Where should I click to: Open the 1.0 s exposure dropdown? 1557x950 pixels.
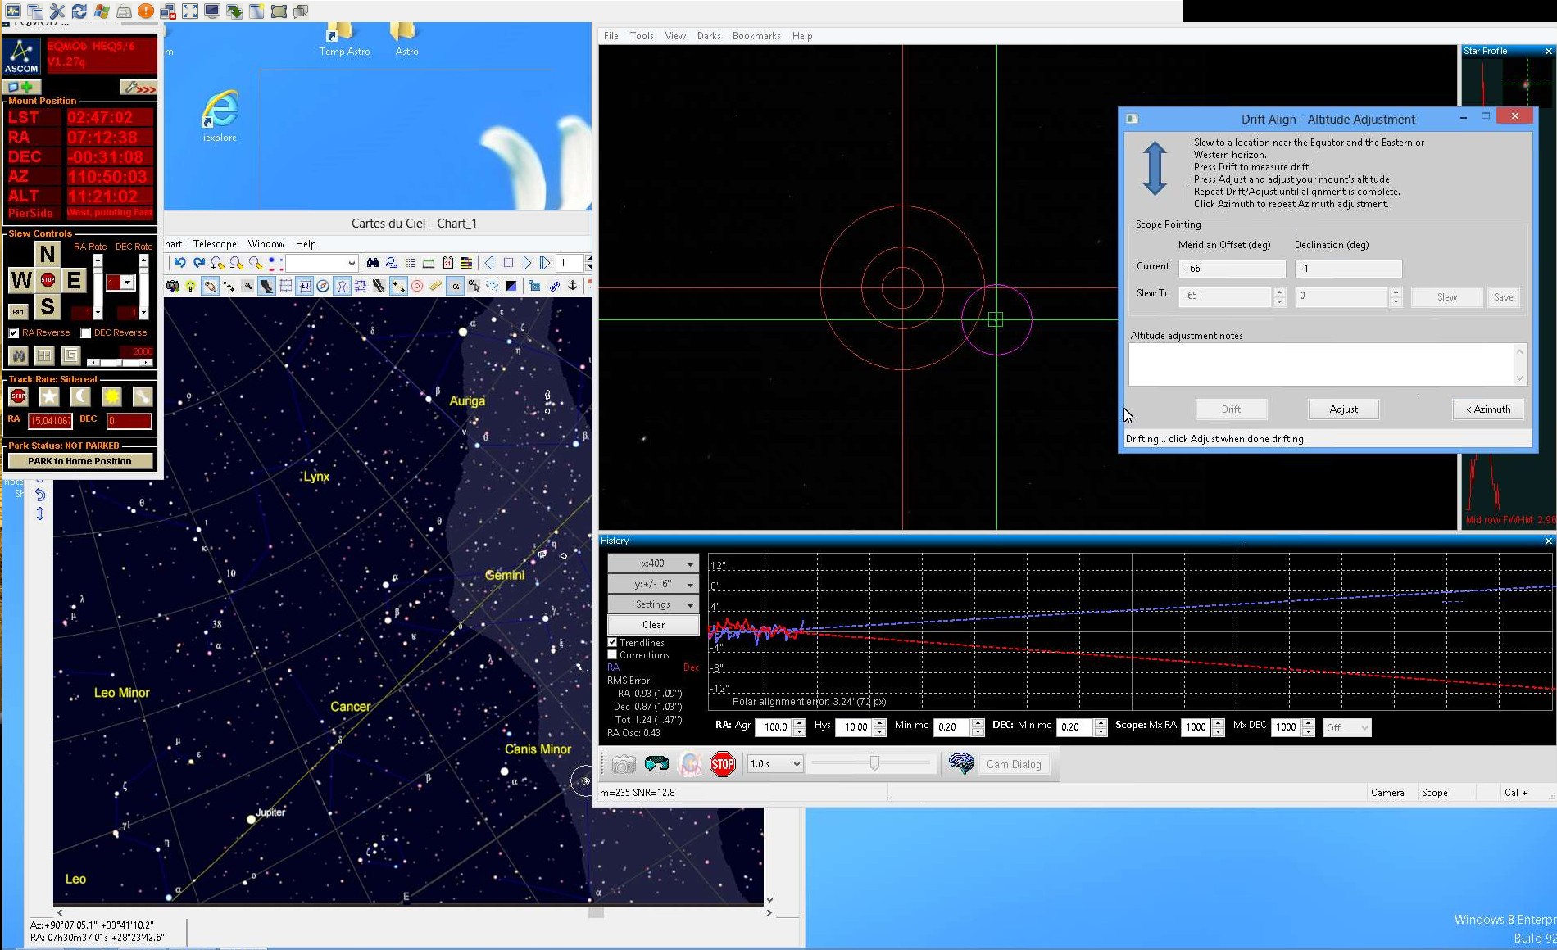tap(775, 764)
